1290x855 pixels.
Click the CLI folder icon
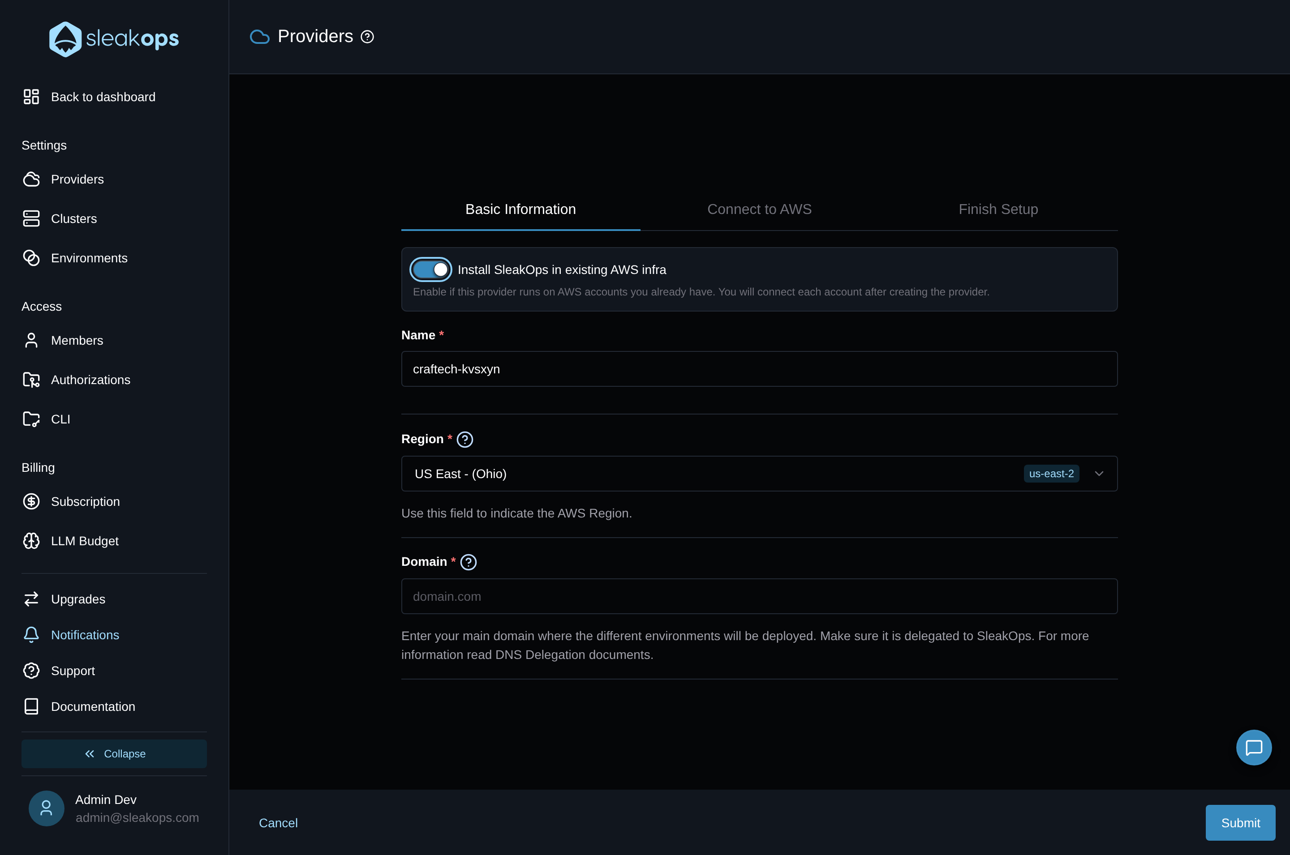click(x=31, y=419)
